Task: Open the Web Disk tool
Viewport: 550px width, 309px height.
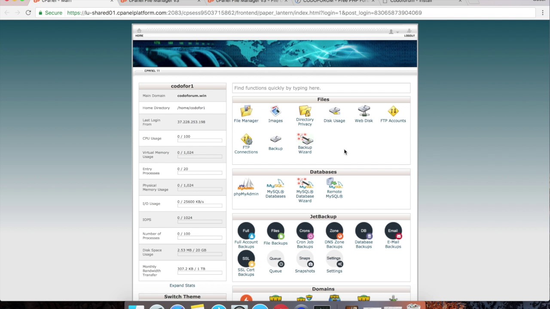Action: point(364,114)
